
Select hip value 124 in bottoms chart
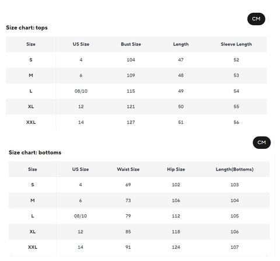[x=176, y=247]
